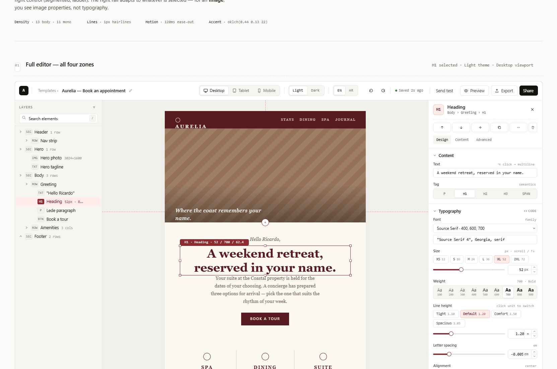Image resolution: width=557 pixels, height=369 pixels.
Task: Delete heading with the trash icon
Action: [533, 127]
